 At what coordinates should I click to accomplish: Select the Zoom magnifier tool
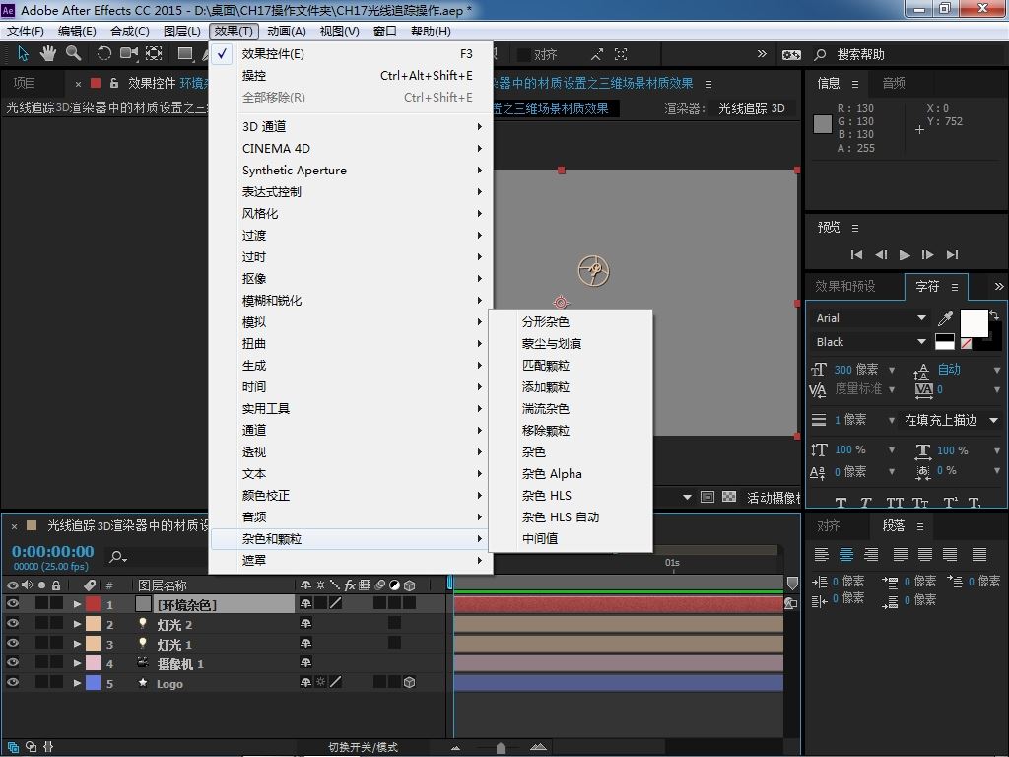(73, 54)
